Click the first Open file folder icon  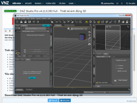click(x=21, y=22)
